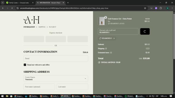Viewport: 175px width, 98px height.
Task: Focus the First name (optional) field
Action: (x=39, y=87)
